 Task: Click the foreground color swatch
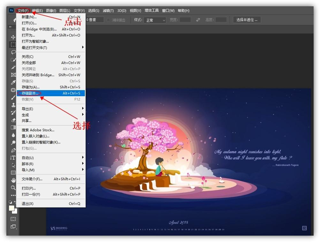[11, 208]
